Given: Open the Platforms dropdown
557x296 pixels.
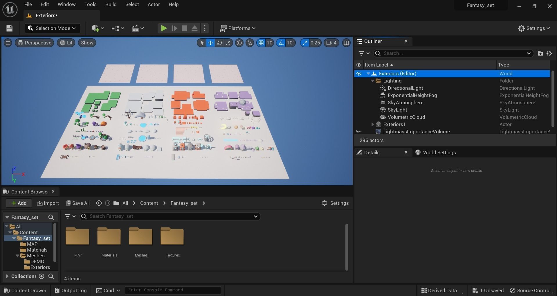Looking at the screenshot, I should click(x=238, y=28).
